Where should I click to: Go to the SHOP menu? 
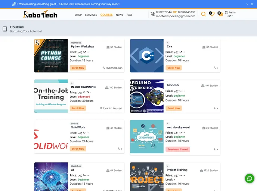click(x=78, y=15)
